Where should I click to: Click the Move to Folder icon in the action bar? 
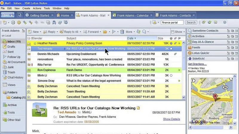pyautogui.click(x=105, y=32)
